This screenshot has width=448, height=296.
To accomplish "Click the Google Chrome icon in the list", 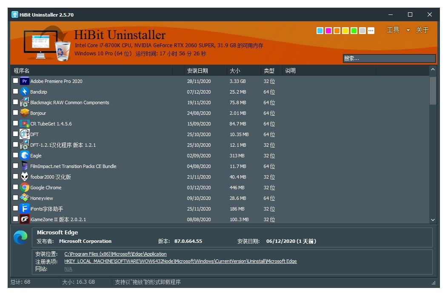I will coord(25,187).
